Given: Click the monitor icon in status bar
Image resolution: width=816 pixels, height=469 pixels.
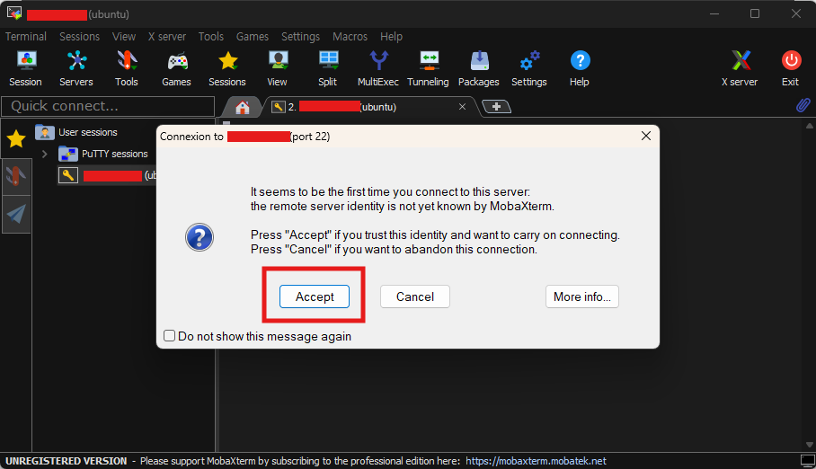Looking at the screenshot, I should (808, 461).
